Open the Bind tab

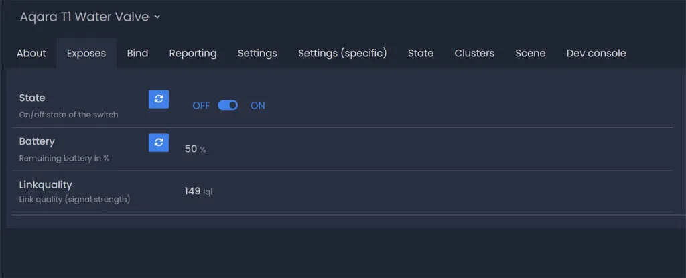point(137,53)
